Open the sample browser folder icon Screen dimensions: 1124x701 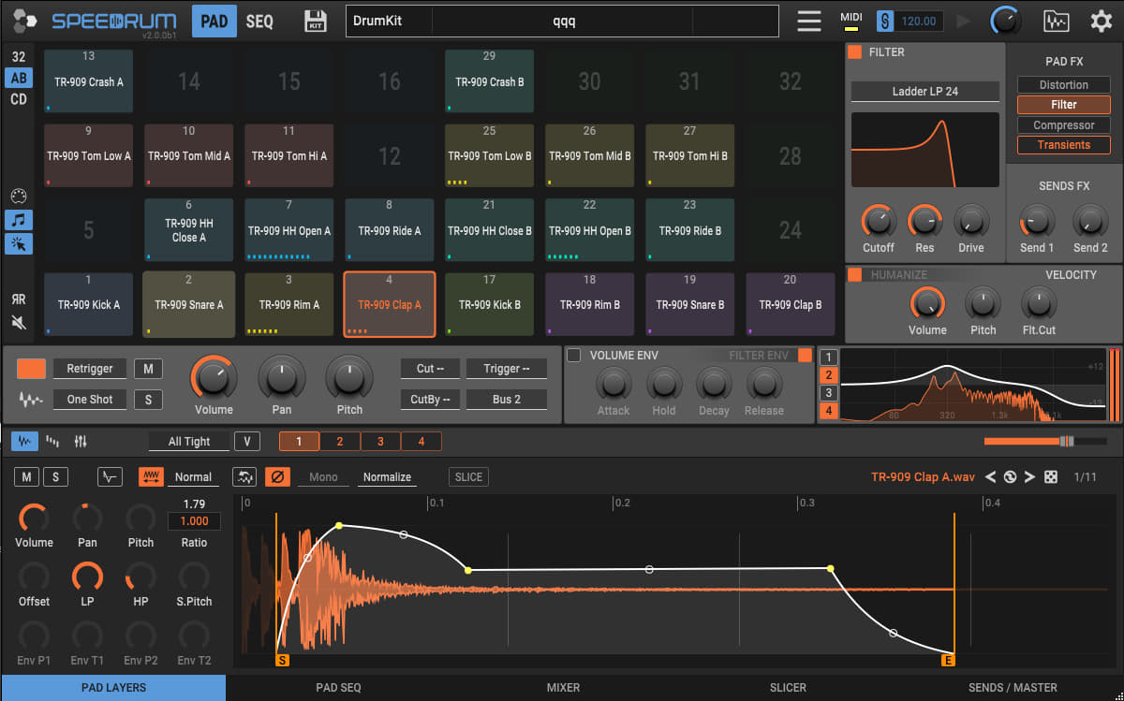pyautogui.click(x=1056, y=21)
